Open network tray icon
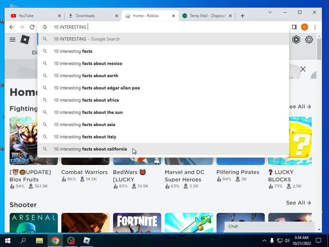Image resolution: width=329 pixels, height=247 pixels. coord(280,241)
